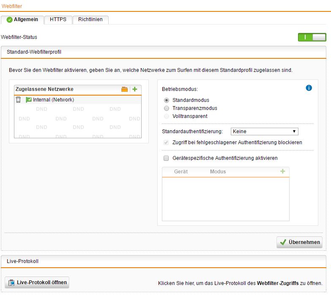Click the Webfilter page title
Viewport: 331px width, 296px height.
coord(12,6)
